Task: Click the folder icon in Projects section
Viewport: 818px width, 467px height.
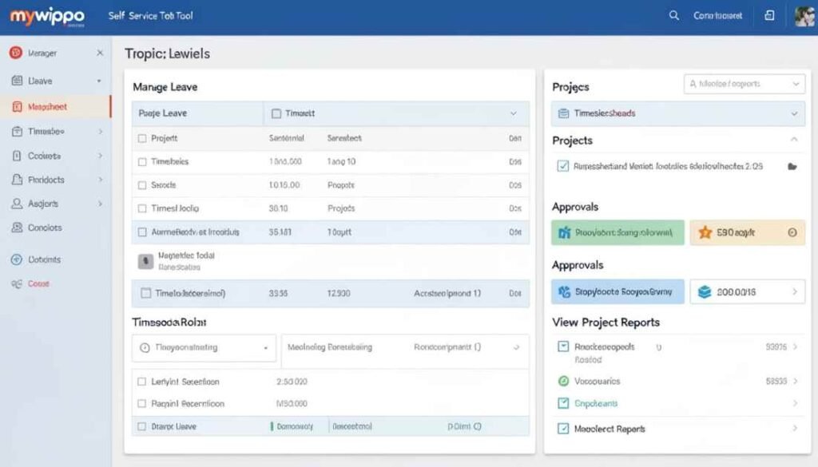Action: (792, 167)
